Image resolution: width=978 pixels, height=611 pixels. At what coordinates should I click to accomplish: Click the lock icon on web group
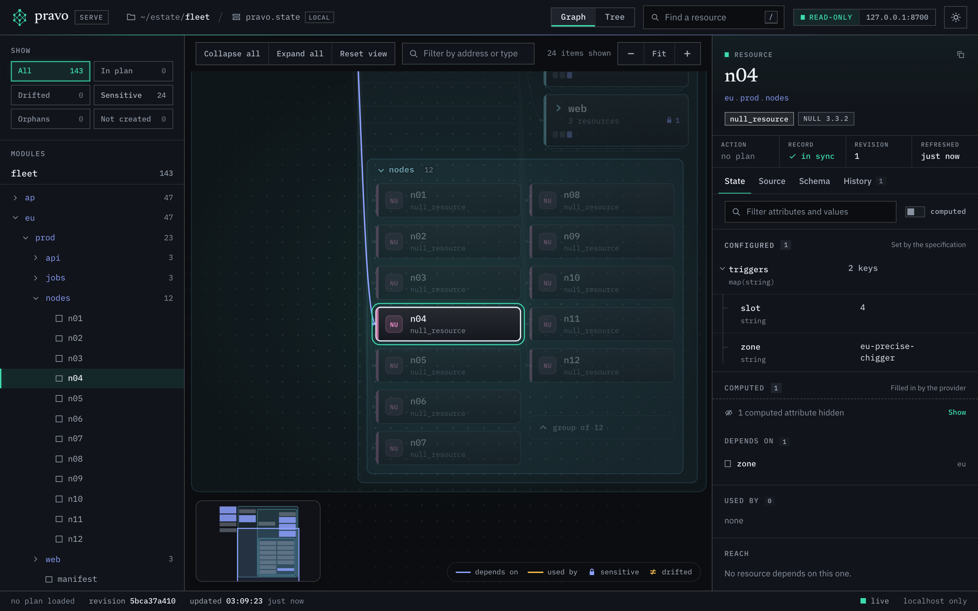[669, 121]
